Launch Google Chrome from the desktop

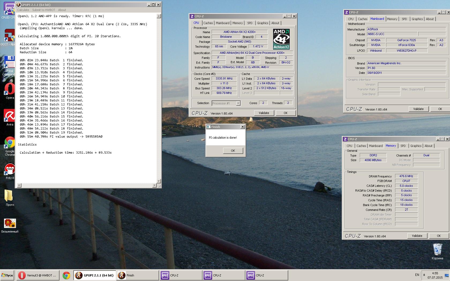(10, 146)
